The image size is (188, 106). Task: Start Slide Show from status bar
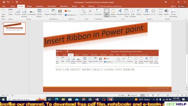158,95
